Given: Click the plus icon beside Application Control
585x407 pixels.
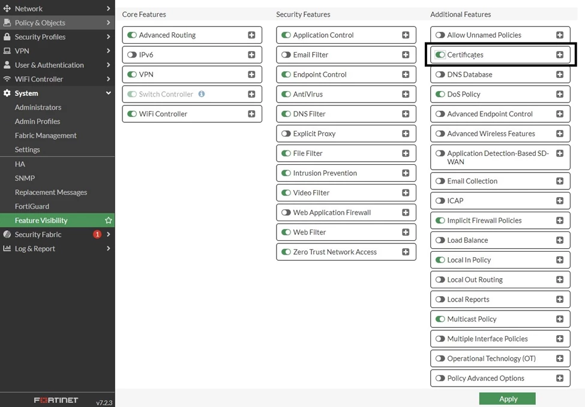Looking at the screenshot, I should (406, 35).
